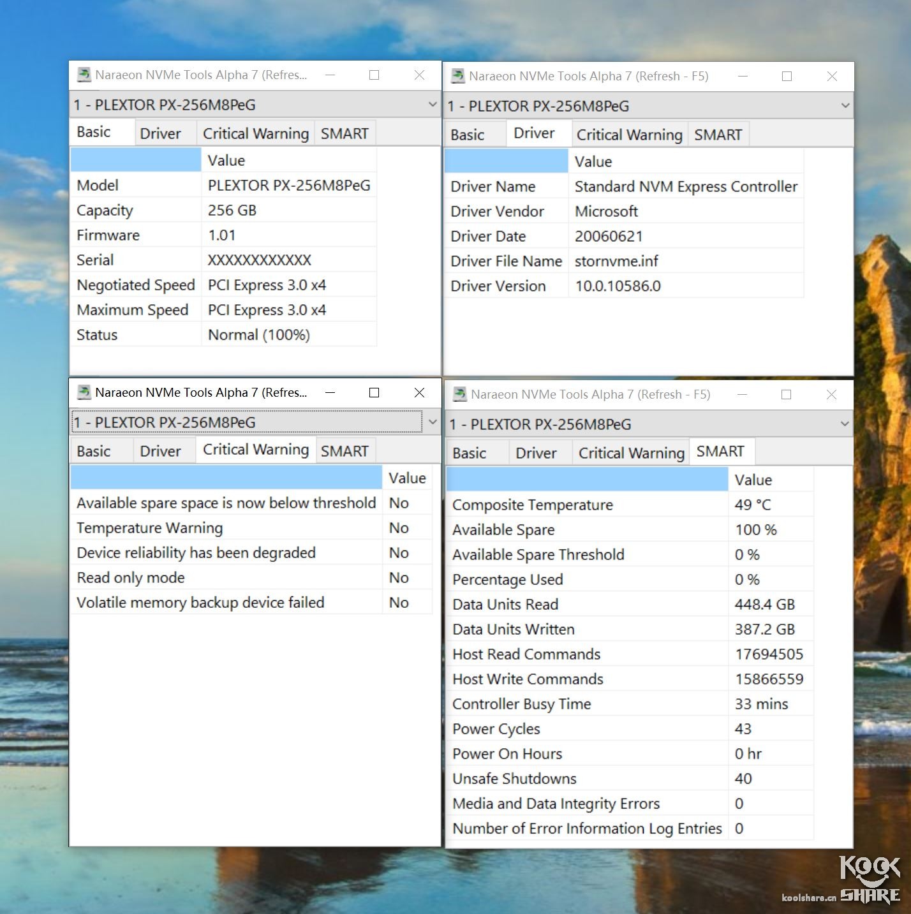Open the Critical Warning tab in the Driver-info window
Screen dimensions: 911x914
[x=630, y=135]
